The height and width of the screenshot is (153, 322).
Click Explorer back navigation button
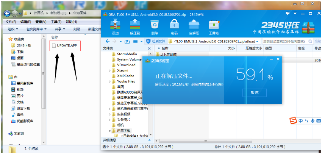click(x=7, y=13)
